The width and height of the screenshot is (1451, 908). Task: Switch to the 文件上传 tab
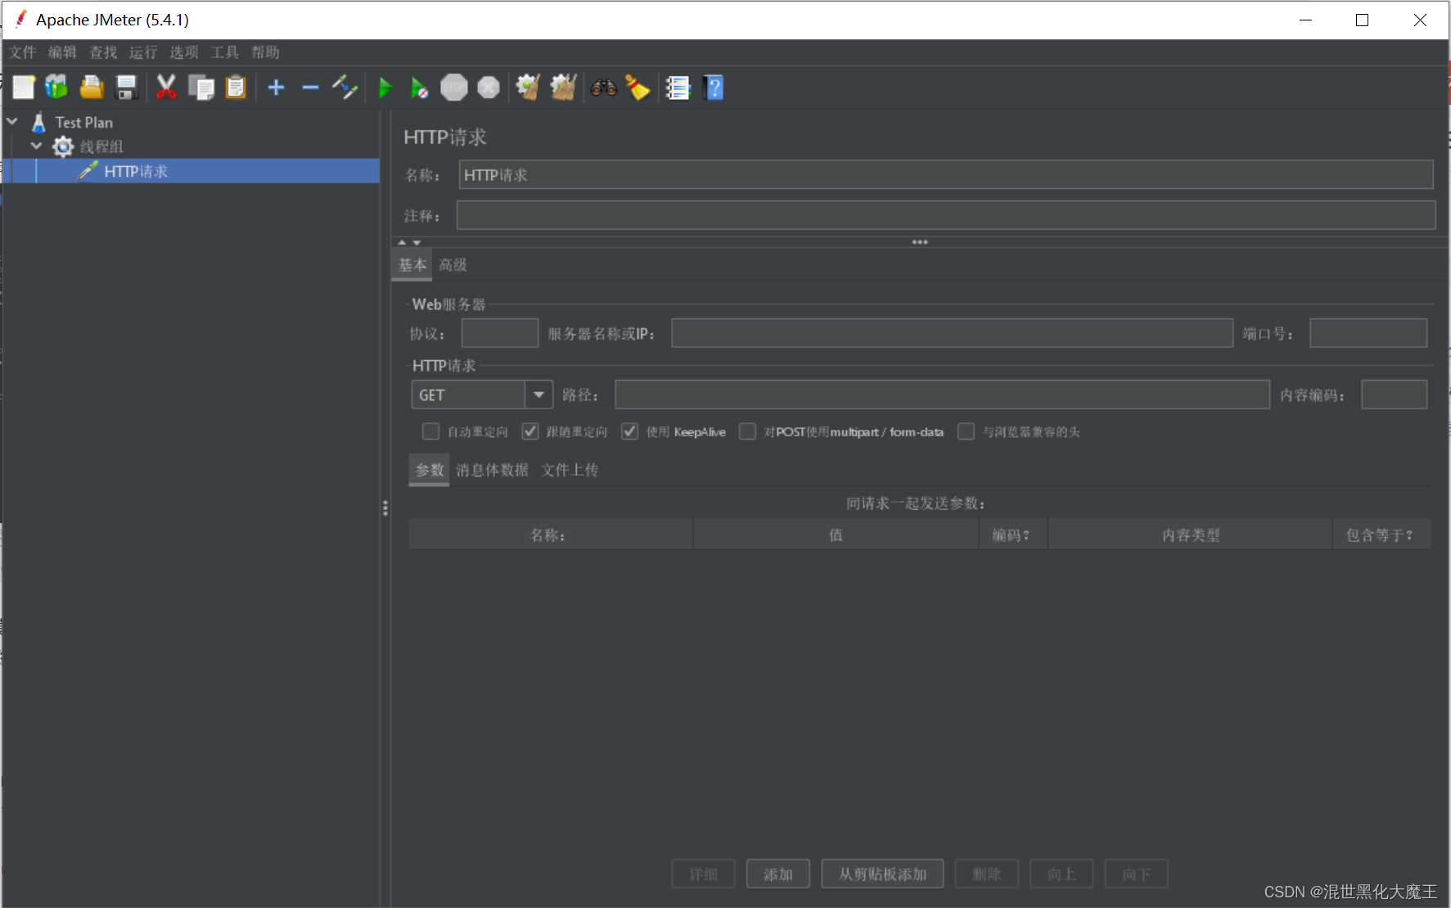click(x=570, y=470)
